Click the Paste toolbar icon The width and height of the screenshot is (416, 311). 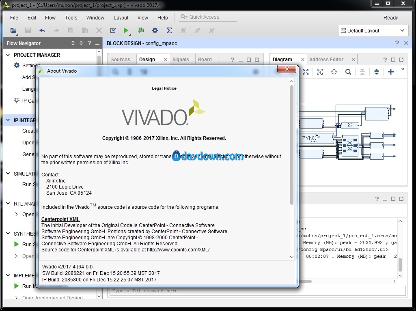click(x=85, y=30)
